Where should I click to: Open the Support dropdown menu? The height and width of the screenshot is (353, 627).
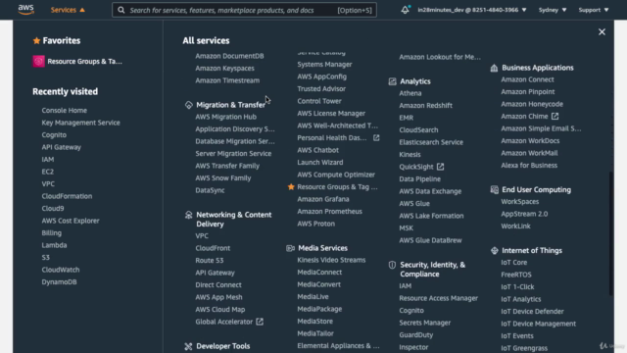pos(594,10)
